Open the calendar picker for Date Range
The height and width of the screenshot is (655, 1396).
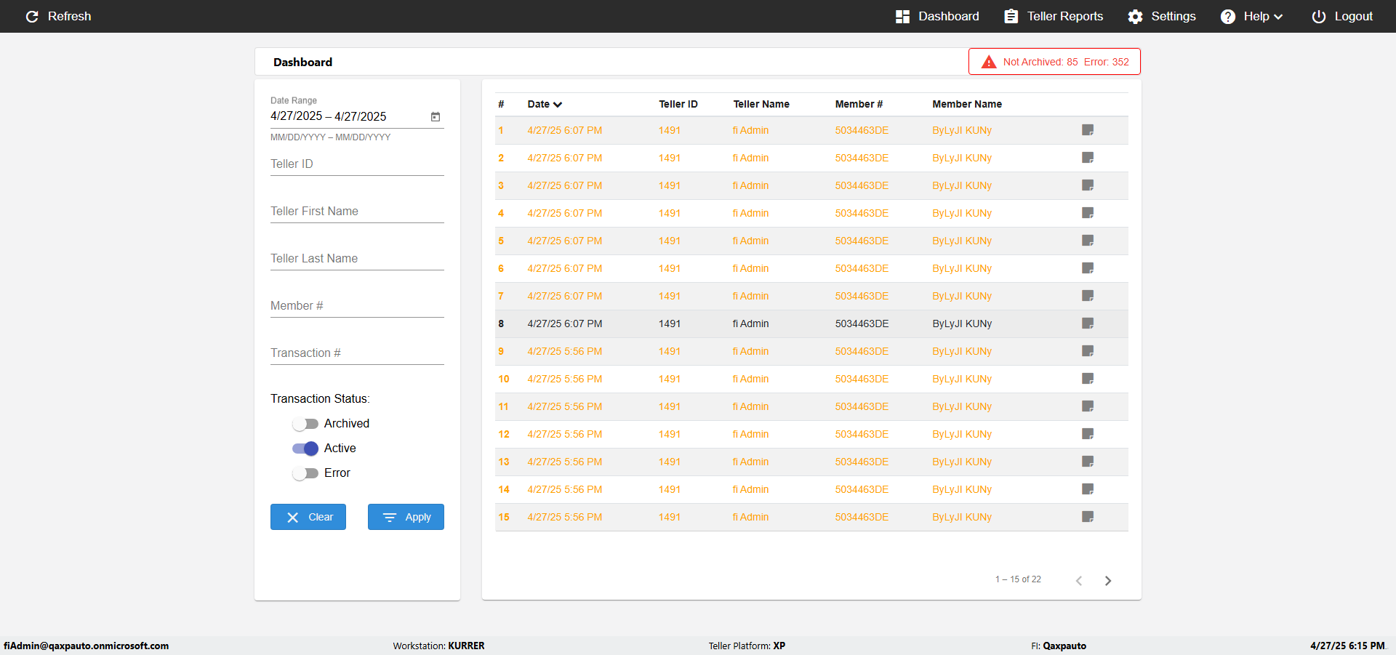[x=436, y=116]
